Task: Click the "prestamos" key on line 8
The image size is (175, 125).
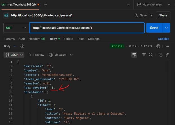Action: click(34, 92)
